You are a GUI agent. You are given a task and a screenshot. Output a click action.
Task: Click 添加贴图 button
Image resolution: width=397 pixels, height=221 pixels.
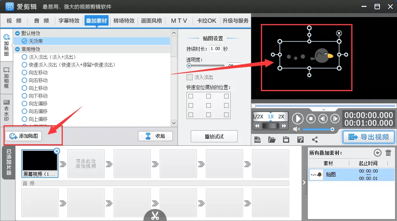[24, 136]
